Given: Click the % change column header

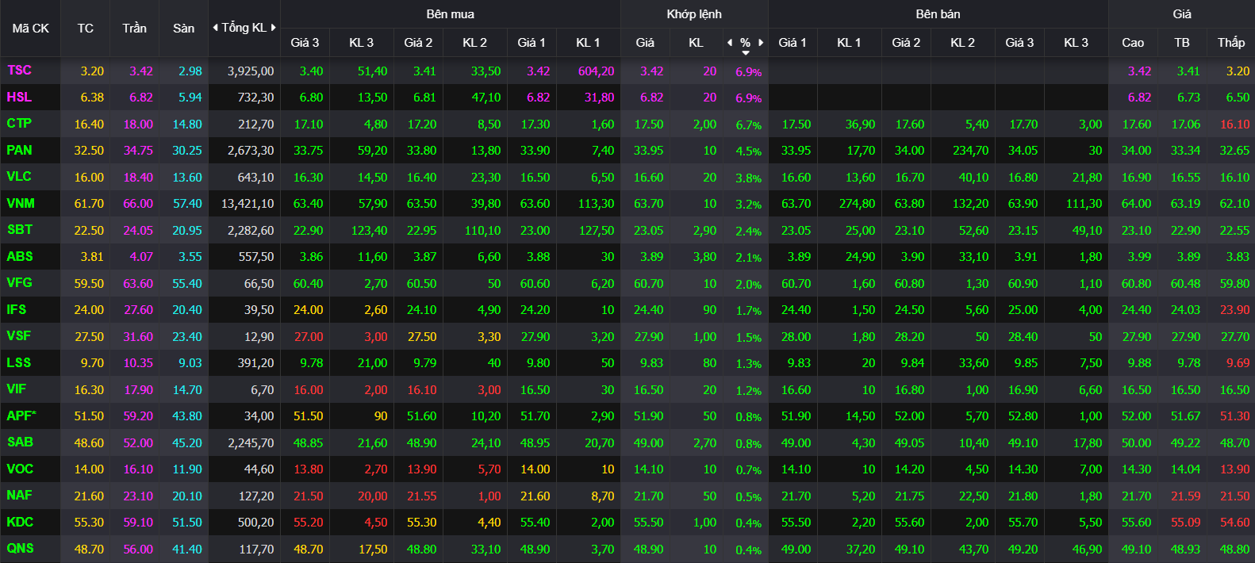Looking at the screenshot, I should tap(746, 43).
